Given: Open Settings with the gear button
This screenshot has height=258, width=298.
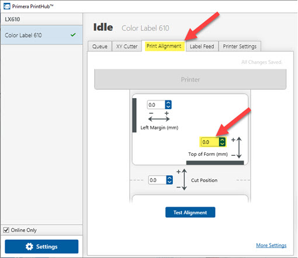Looking at the screenshot, I should click(41, 246).
